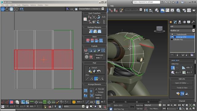This screenshot has width=197, height=111.
Task: Click the Reset Peel icon
Action: [99, 71]
